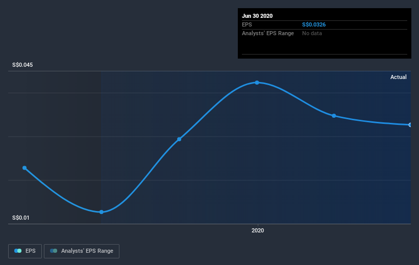Click the Jun 30 2020 tooltip header

pyautogui.click(x=257, y=16)
